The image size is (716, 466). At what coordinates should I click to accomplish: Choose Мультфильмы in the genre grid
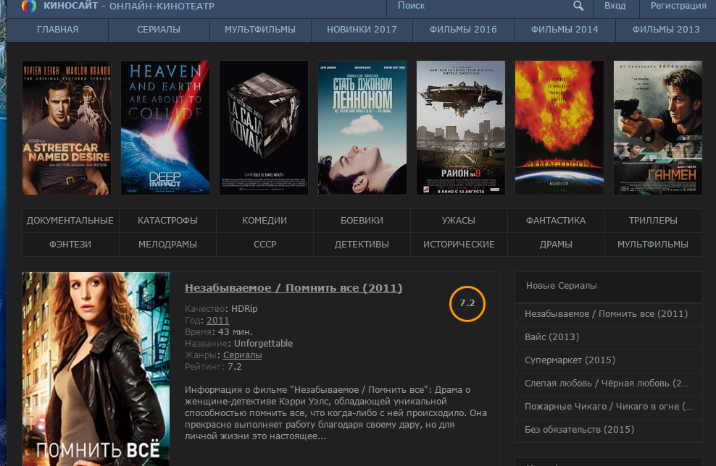[653, 245]
